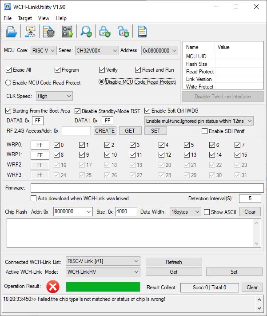Viewport: 267px width, 316px height.
Task: Open Connected WCH-Link List dropdown
Action: tap(103, 261)
